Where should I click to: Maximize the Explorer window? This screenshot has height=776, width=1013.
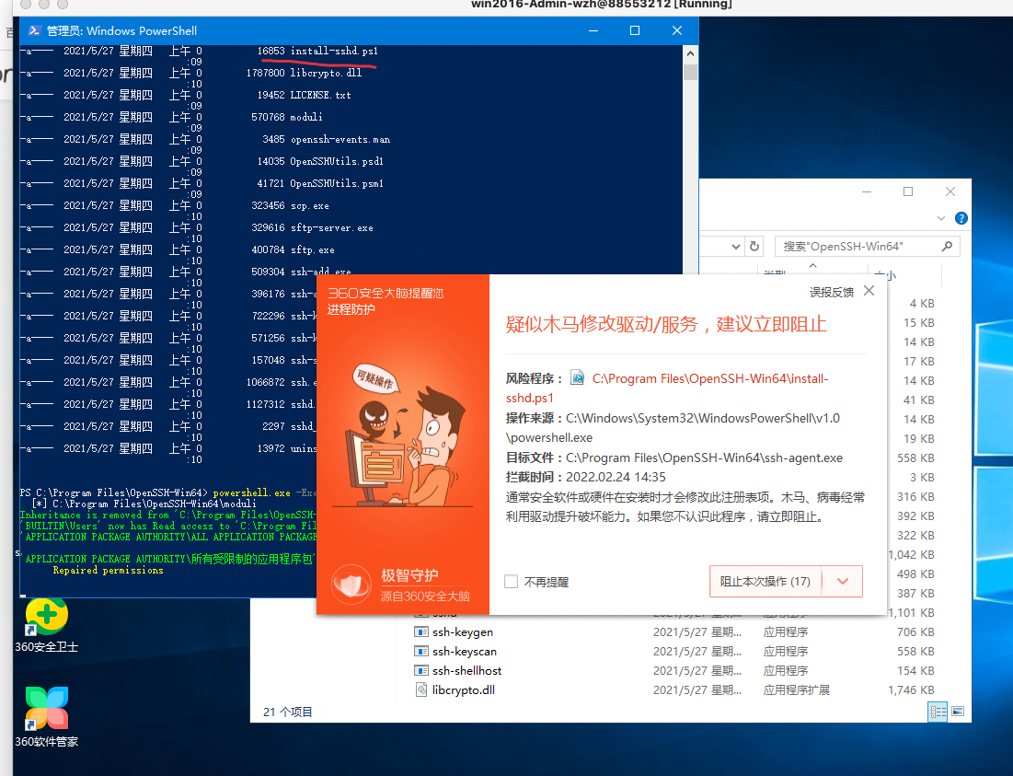click(908, 191)
